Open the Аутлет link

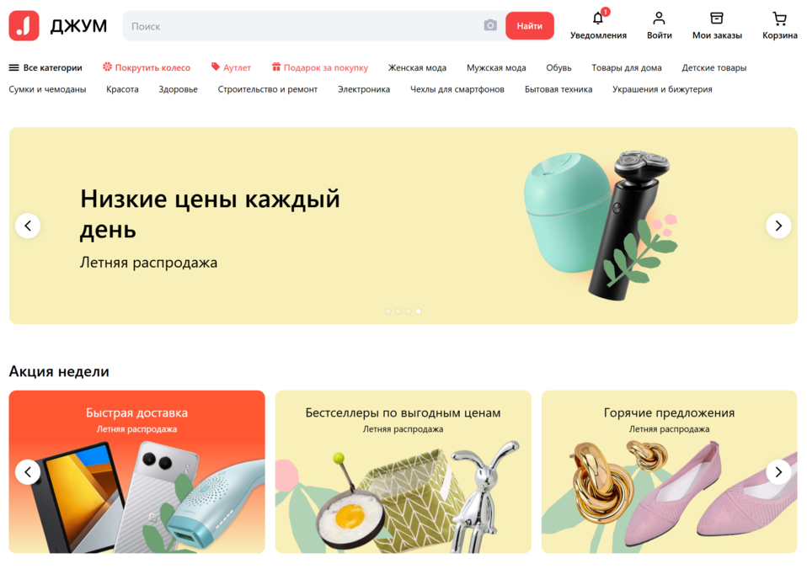[x=231, y=67]
